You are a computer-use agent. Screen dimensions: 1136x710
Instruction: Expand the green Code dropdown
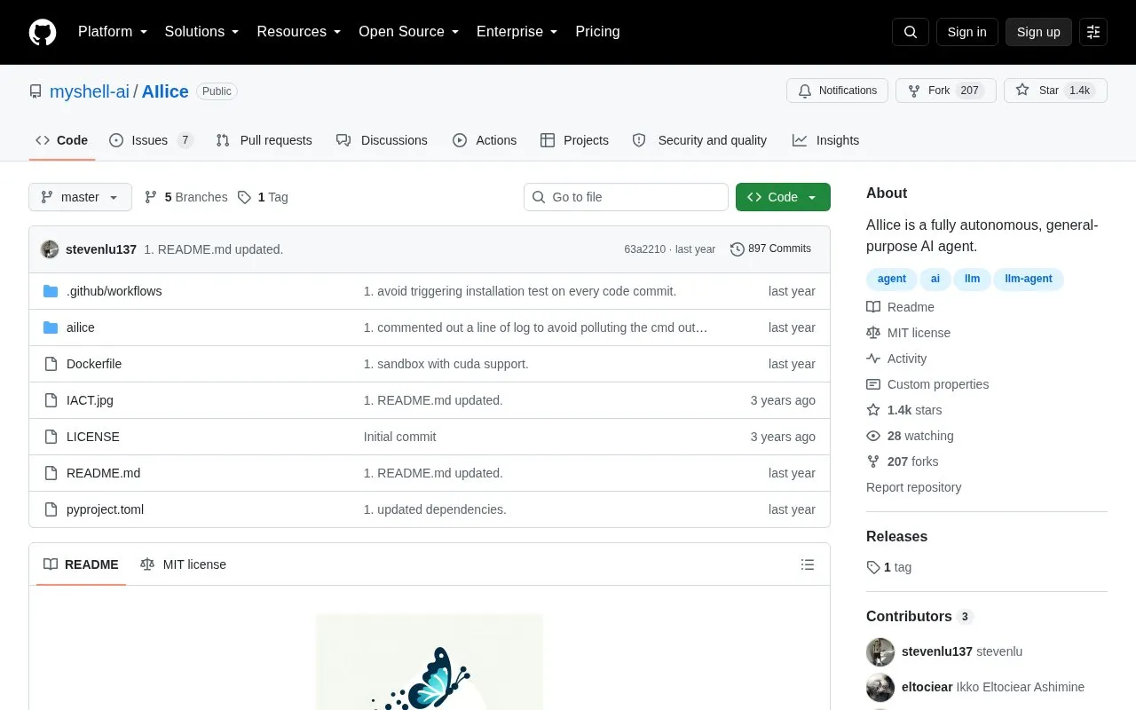click(783, 197)
